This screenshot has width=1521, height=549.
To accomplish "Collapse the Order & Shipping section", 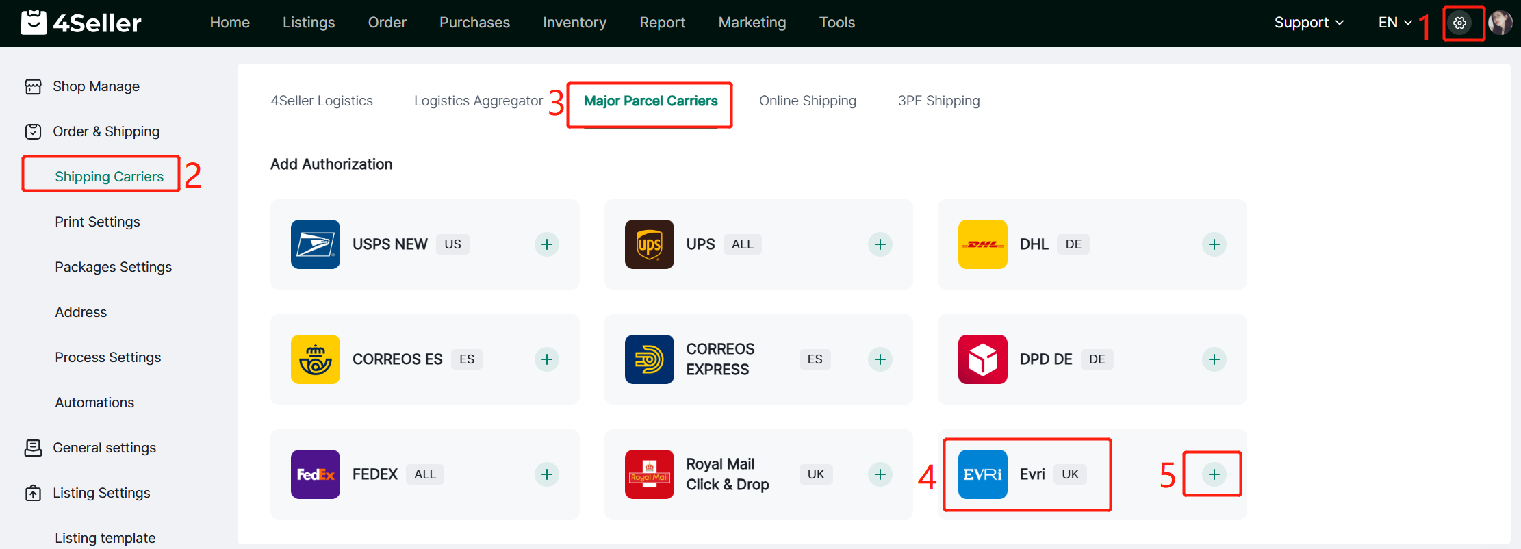I will [x=106, y=131].
